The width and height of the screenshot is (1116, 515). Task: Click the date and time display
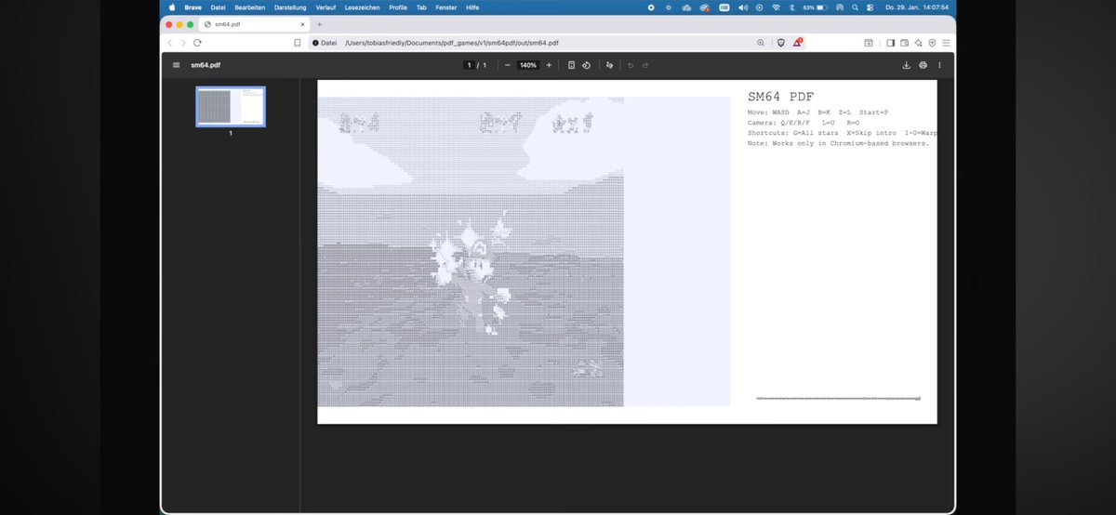915,7
